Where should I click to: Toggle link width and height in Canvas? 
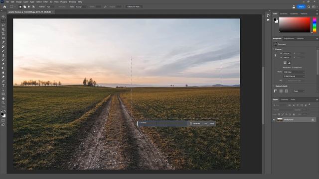(x=276, y=55)
